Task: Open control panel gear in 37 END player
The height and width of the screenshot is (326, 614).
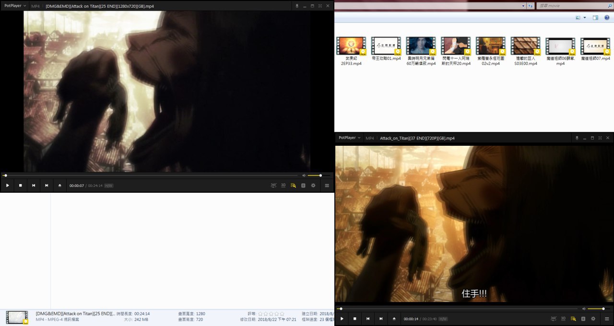Action: tap(593, 318)
